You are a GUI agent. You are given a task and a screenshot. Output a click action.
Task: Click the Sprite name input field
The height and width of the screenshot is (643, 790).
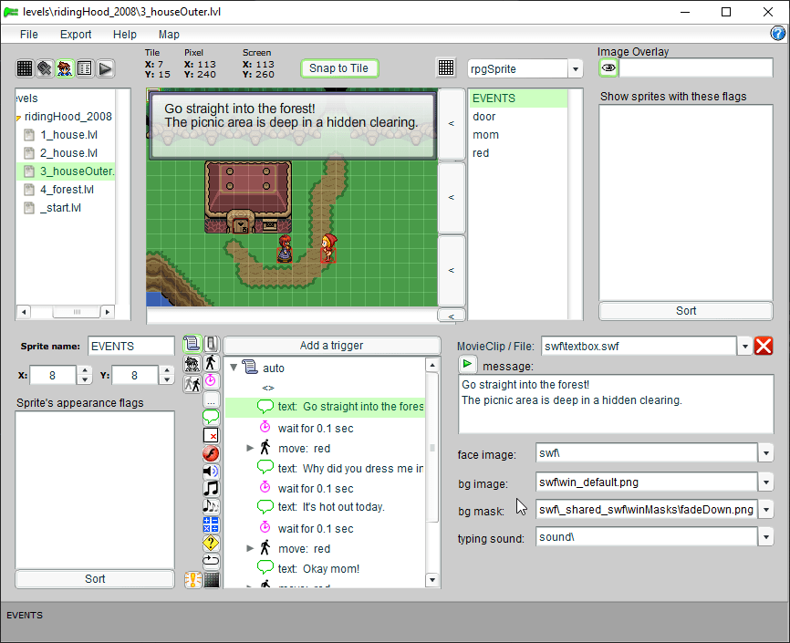pyautogui.click(x=130, y=347)
